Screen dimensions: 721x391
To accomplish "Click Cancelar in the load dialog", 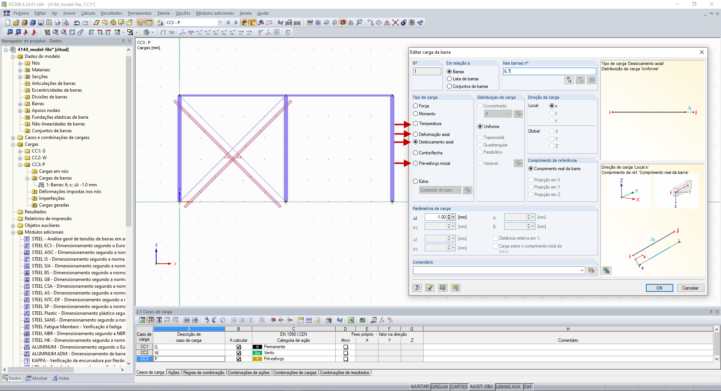I will click(690, 288).
